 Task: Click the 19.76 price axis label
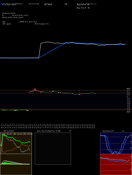(128, 98)
